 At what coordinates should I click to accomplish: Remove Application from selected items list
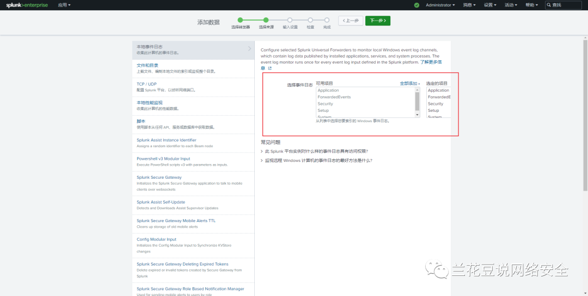pos(439,91)
